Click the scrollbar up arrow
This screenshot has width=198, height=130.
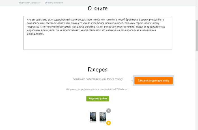click(196, 2)
